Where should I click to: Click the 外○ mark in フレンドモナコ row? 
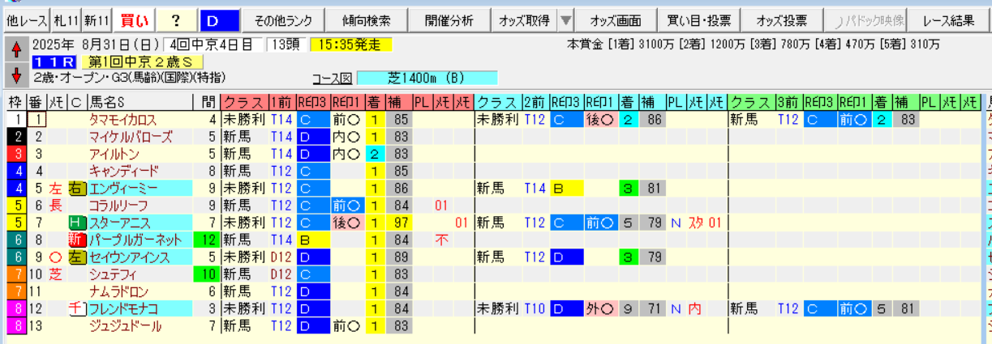600,309
